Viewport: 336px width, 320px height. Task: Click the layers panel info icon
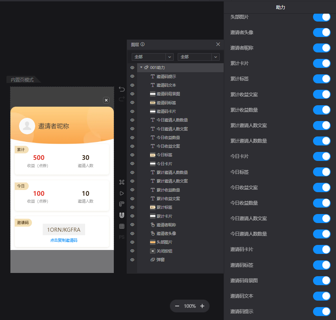point(143,45)
